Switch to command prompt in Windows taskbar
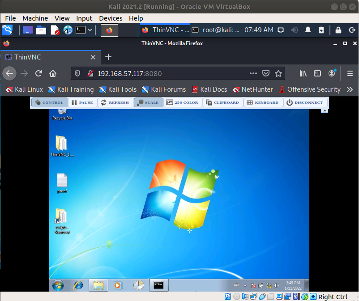359x301 pixels. 158,285
